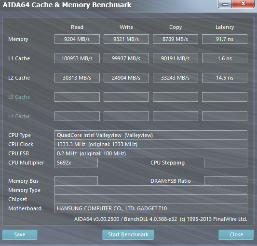Click the empty L4 Cache Latency box
The width and height of the screenshot is (257, 246).
click(x=225, y=116)
